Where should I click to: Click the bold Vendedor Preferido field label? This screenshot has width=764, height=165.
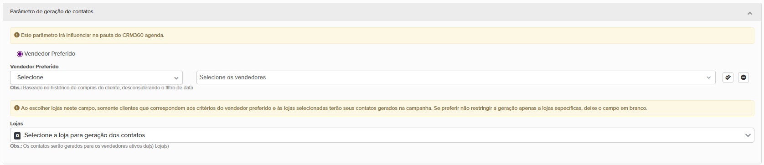[x=34, y=67]
